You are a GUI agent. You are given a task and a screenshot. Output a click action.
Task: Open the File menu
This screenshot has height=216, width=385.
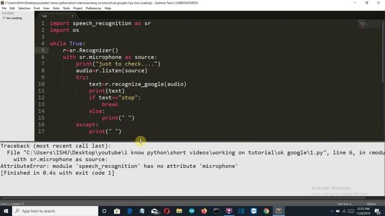pos(4,8)
